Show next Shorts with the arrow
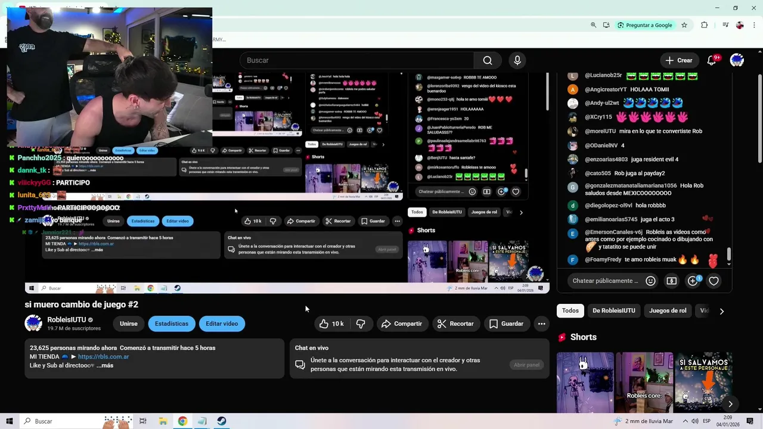The image size is (763, 429). coord(730,404)
